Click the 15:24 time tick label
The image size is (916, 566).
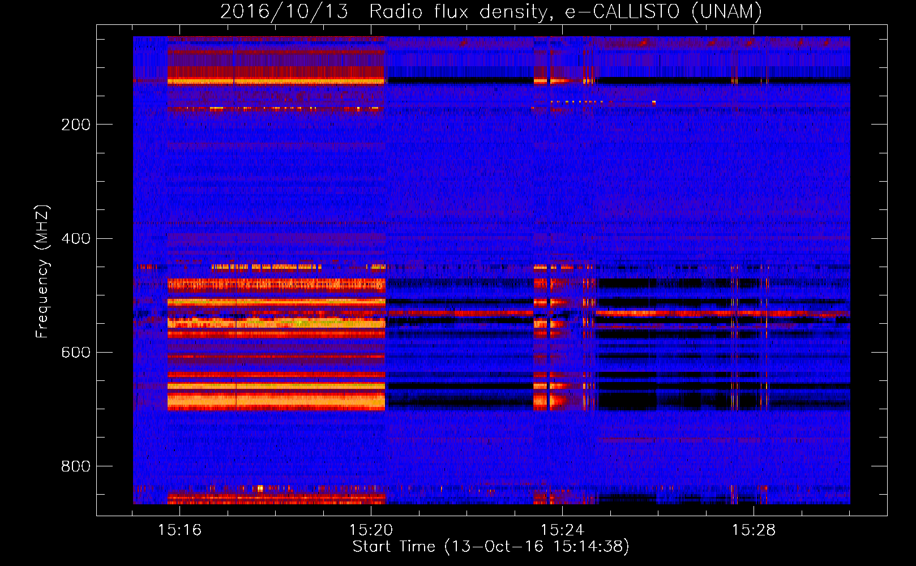[x=562, y=530]
